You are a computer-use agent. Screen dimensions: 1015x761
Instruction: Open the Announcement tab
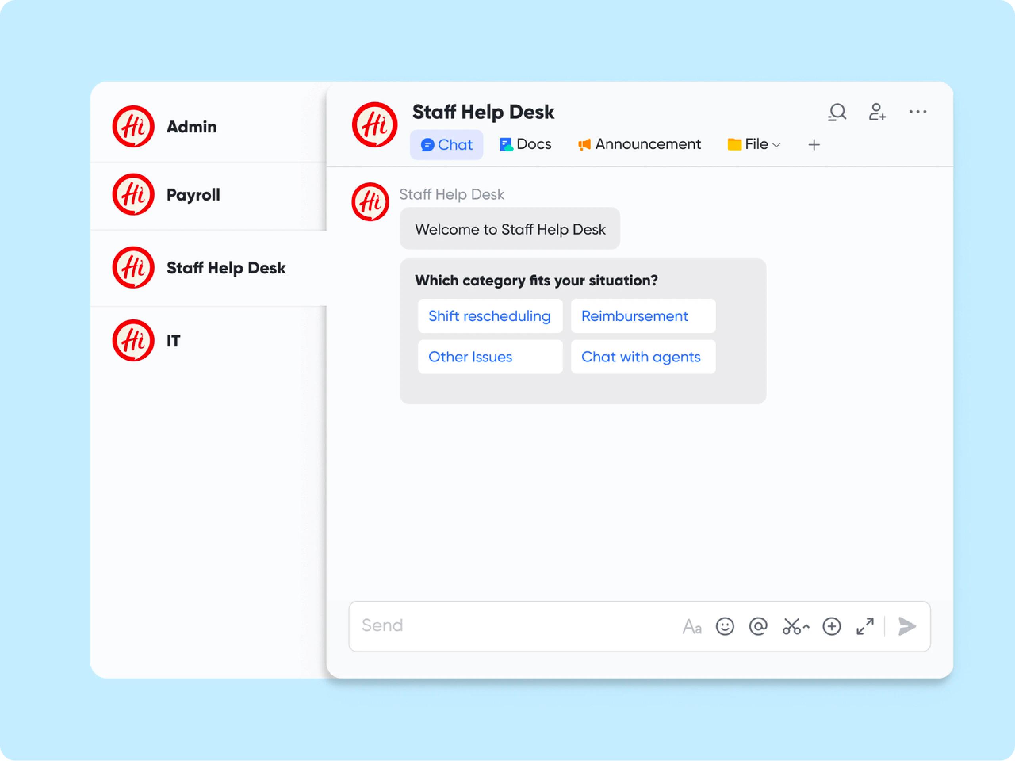(x=639, y=145)
